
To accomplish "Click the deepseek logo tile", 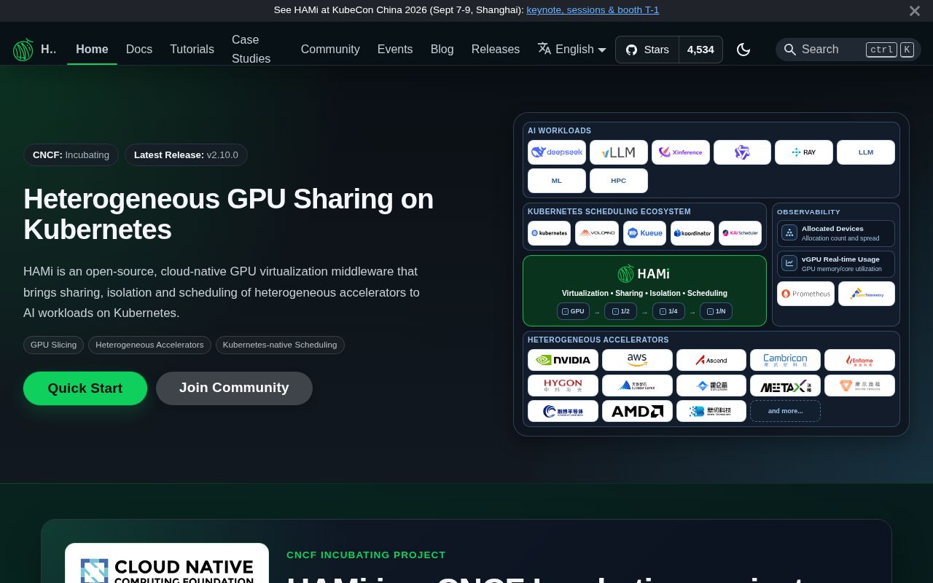I will (x=557, y=152).
